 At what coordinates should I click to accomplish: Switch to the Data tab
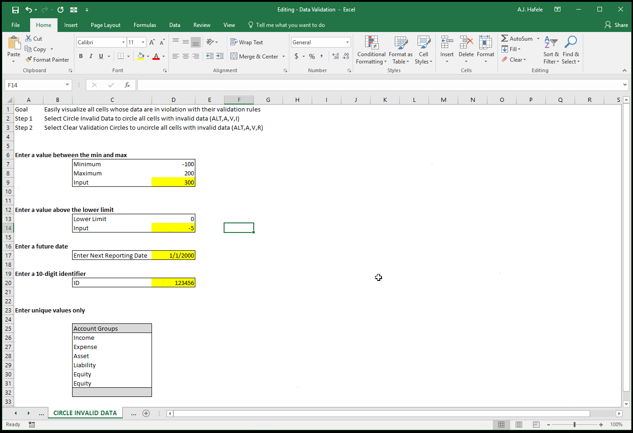[x=175, y=25]
